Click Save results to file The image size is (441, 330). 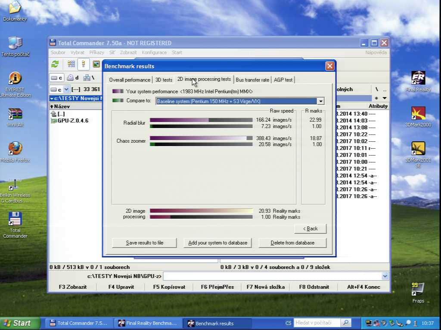144,243
